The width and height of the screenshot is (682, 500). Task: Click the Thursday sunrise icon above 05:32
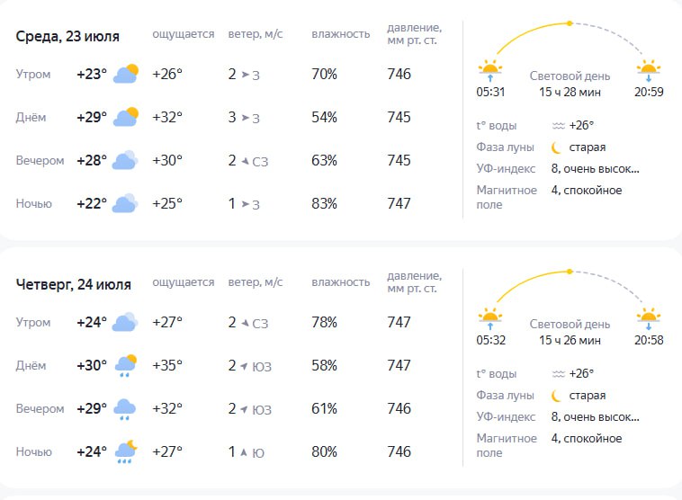(490, 318)
